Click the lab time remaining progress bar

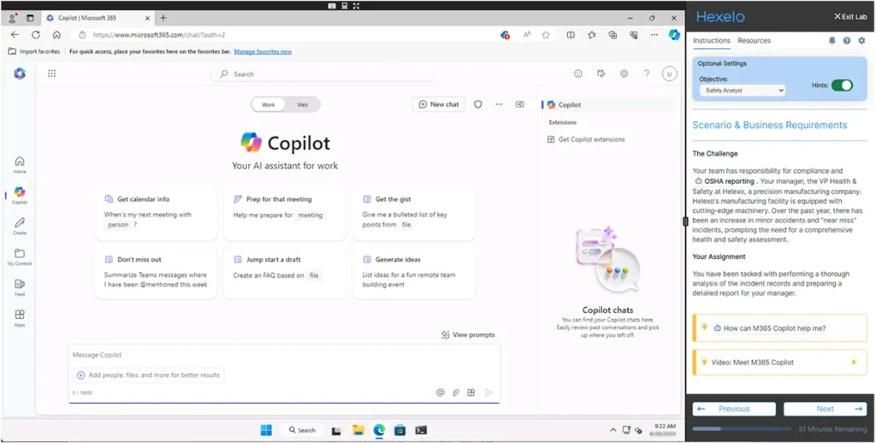pos(741,428)
